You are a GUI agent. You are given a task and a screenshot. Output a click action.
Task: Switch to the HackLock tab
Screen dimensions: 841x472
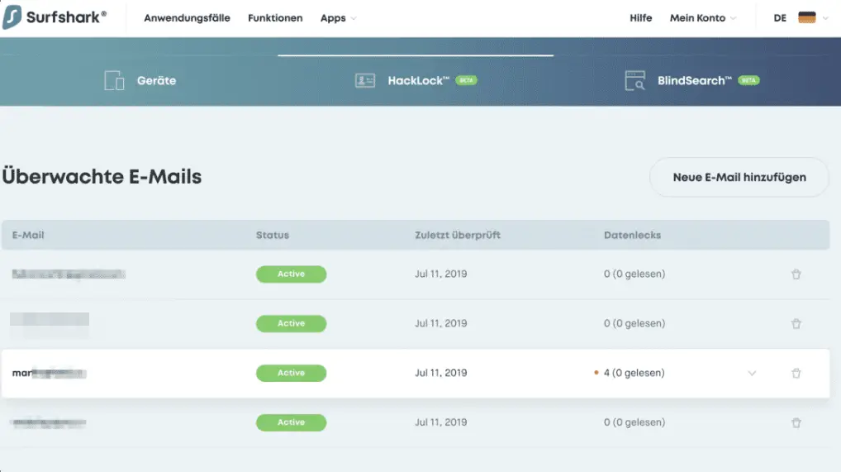(416, 80)
